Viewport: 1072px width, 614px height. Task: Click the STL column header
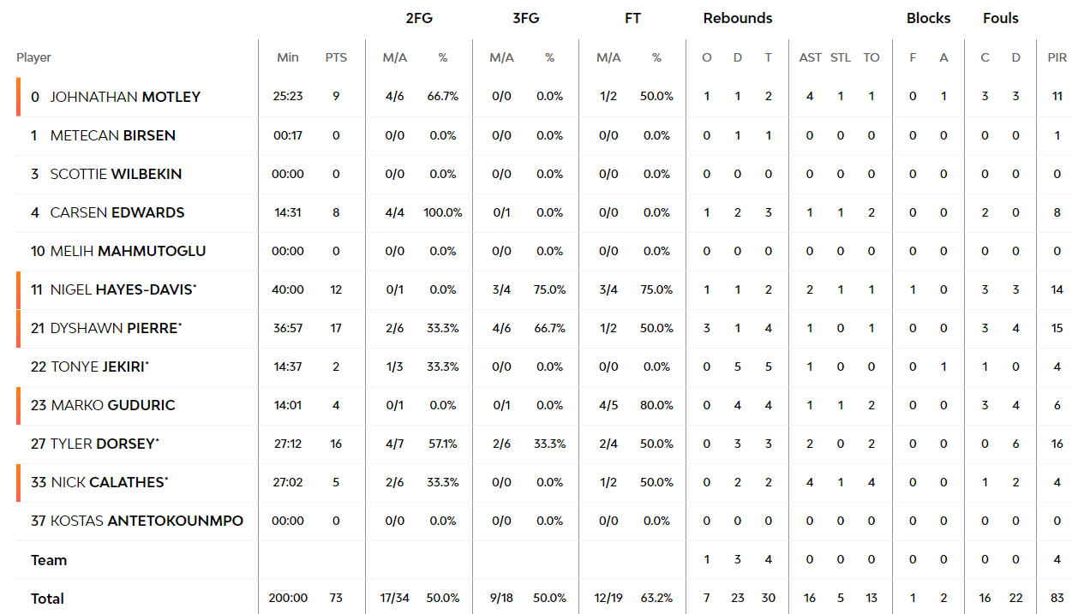(841, 57)
